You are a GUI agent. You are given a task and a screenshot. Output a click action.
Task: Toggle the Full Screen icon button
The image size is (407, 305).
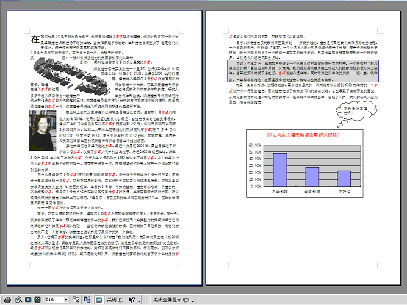click(98, 300)
